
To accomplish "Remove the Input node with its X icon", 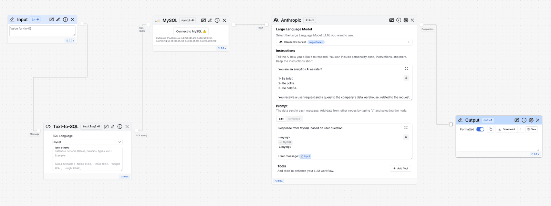I will pos(73,20).
